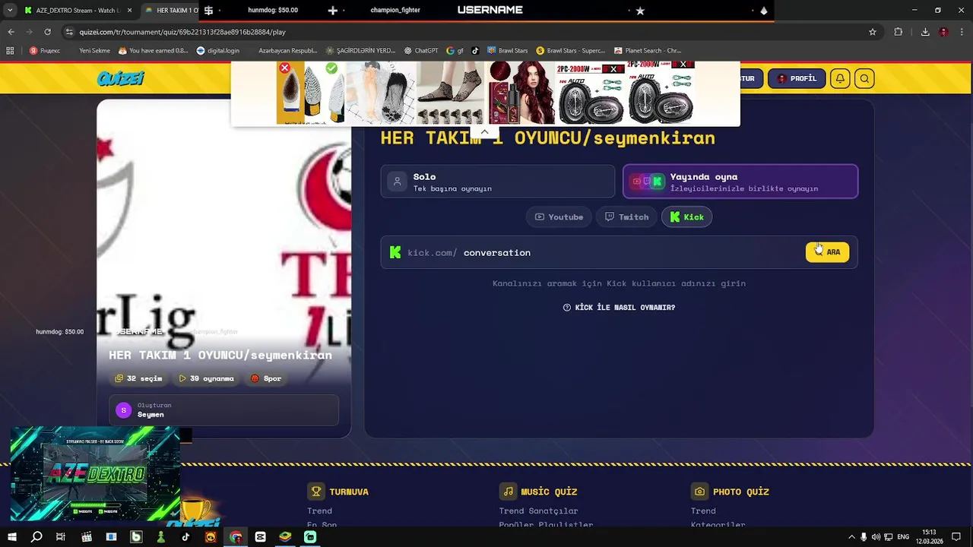Click the TURNUVA trophy icon
The image size is (973, 547).
tap(316, 492)
